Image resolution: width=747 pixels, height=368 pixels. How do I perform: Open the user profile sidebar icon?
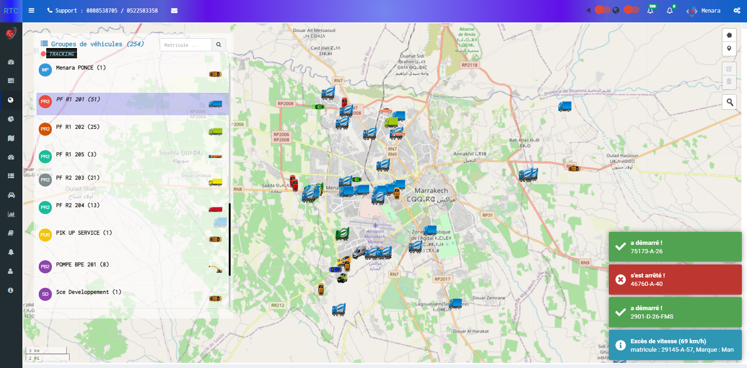[x=11, y=271]
